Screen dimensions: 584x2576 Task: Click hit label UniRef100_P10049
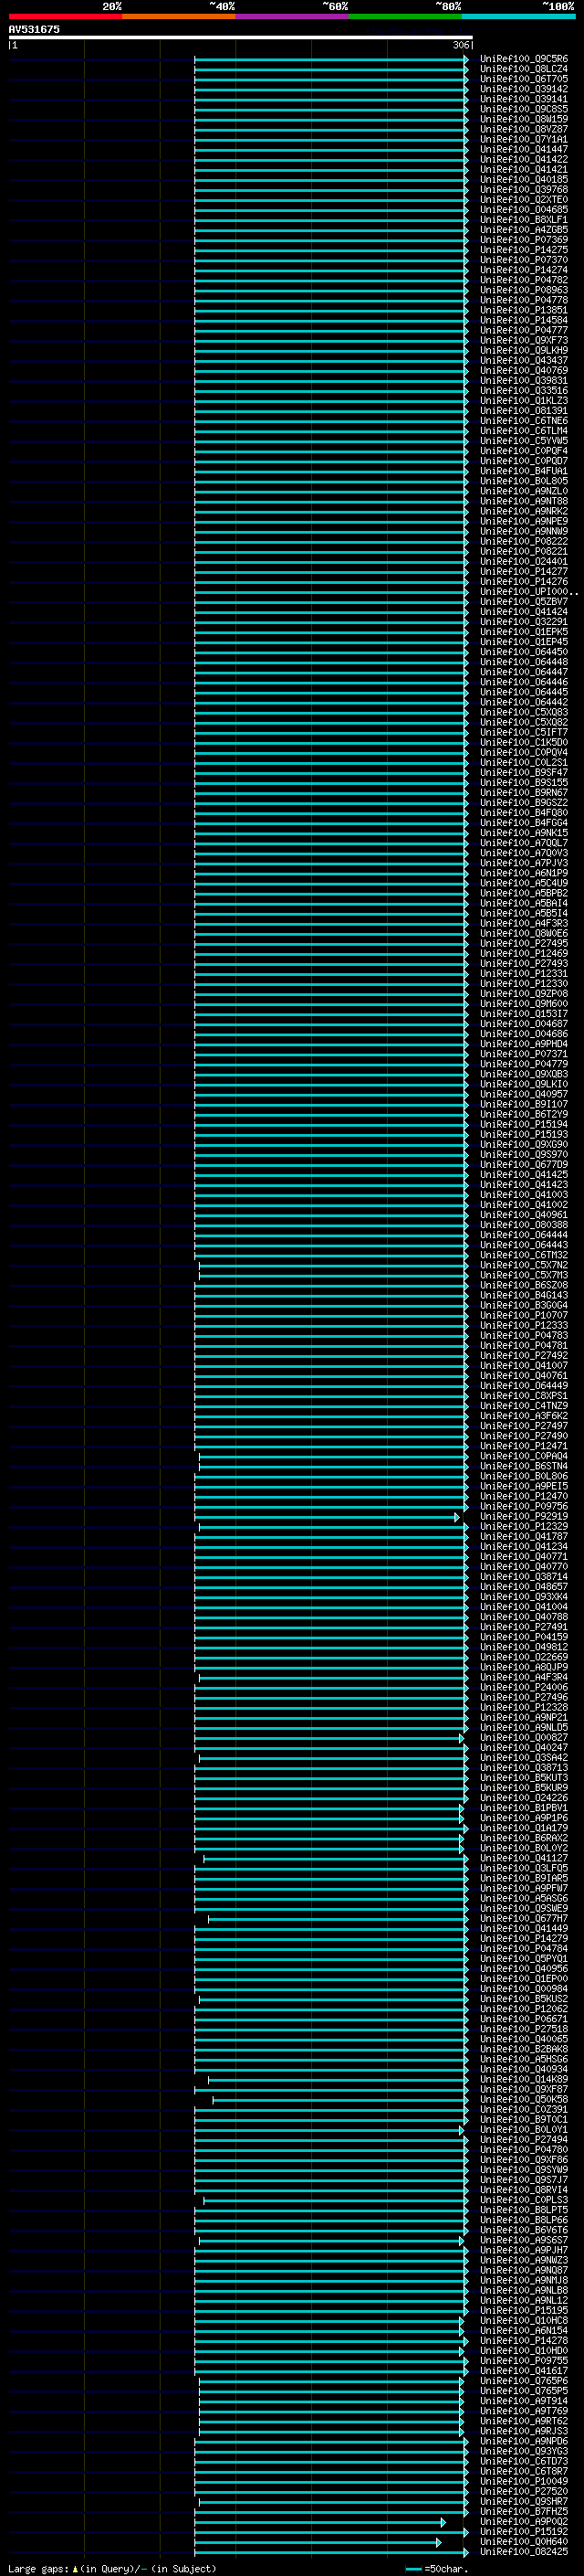click(524, 2481)
